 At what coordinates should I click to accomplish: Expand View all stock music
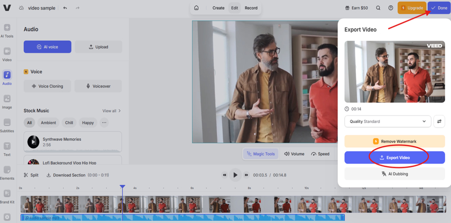click(112, 111)
